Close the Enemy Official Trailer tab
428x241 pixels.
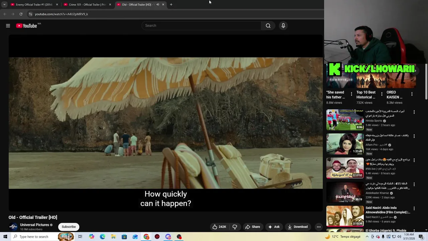click(57, 5)
